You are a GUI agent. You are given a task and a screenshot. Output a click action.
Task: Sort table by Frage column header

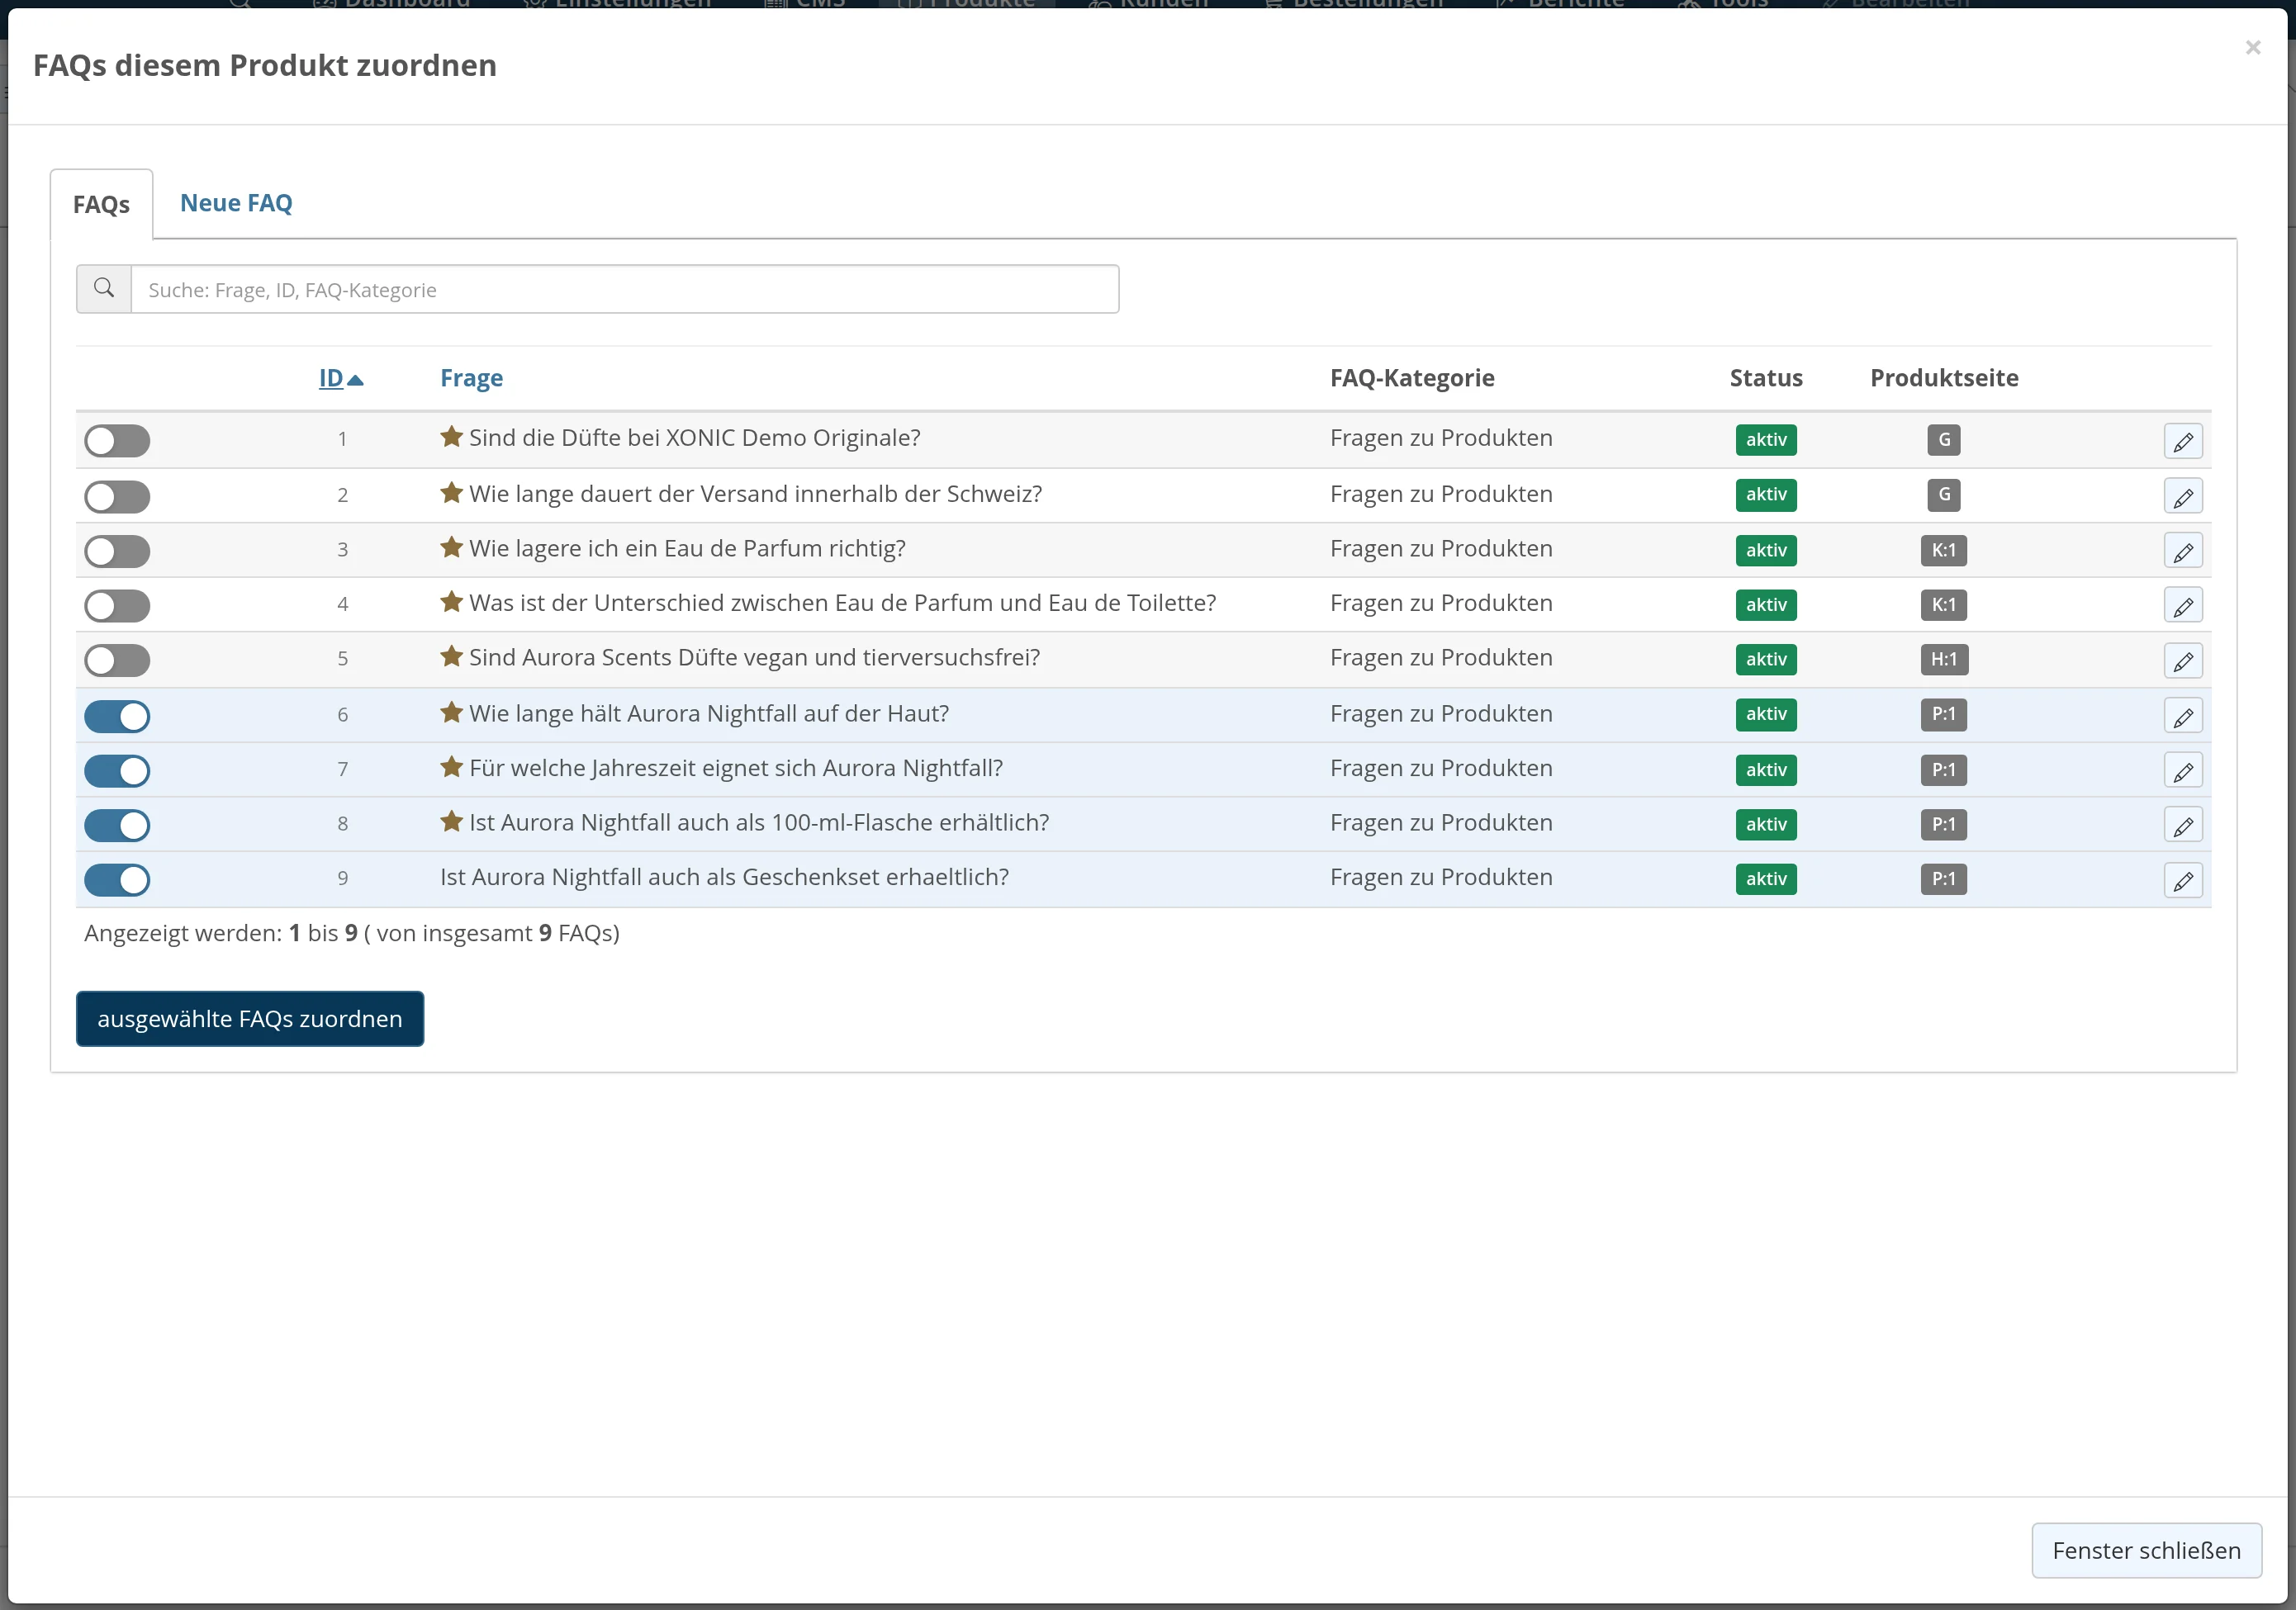[x=471, y=378]
